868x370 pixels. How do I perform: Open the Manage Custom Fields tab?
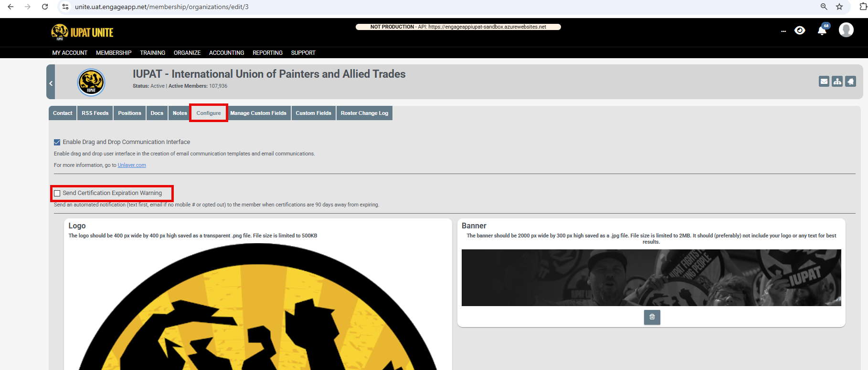point(258,113)
